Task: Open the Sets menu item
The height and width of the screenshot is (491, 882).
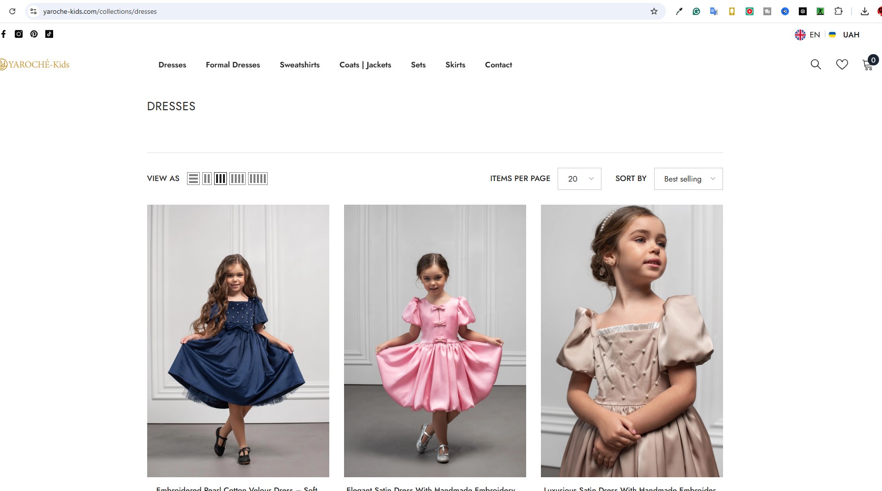Action: pos(418,64)
